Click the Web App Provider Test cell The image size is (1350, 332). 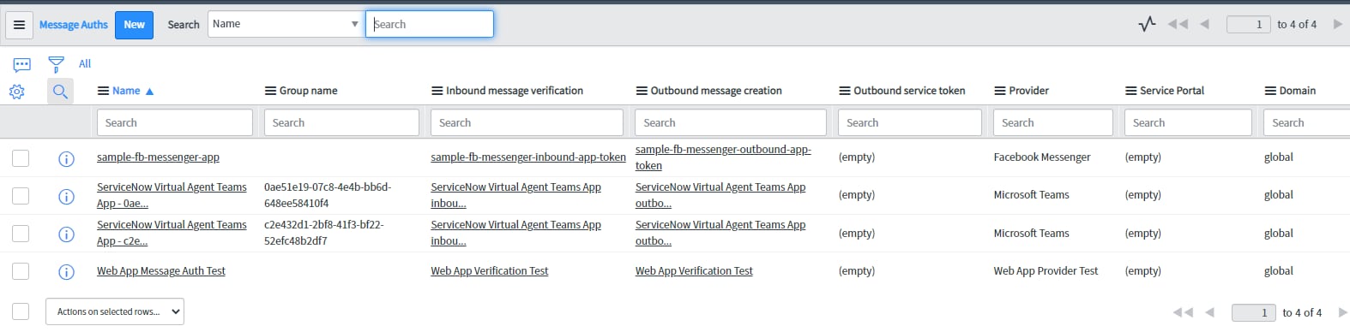(x=1046, y=271)
